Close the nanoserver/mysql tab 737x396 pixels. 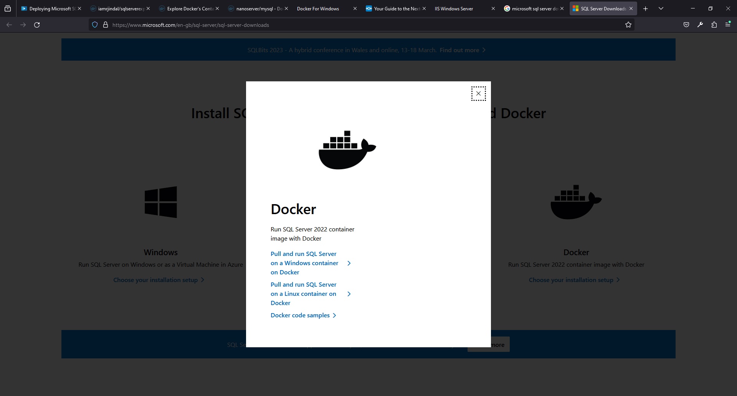click(286, 8)
